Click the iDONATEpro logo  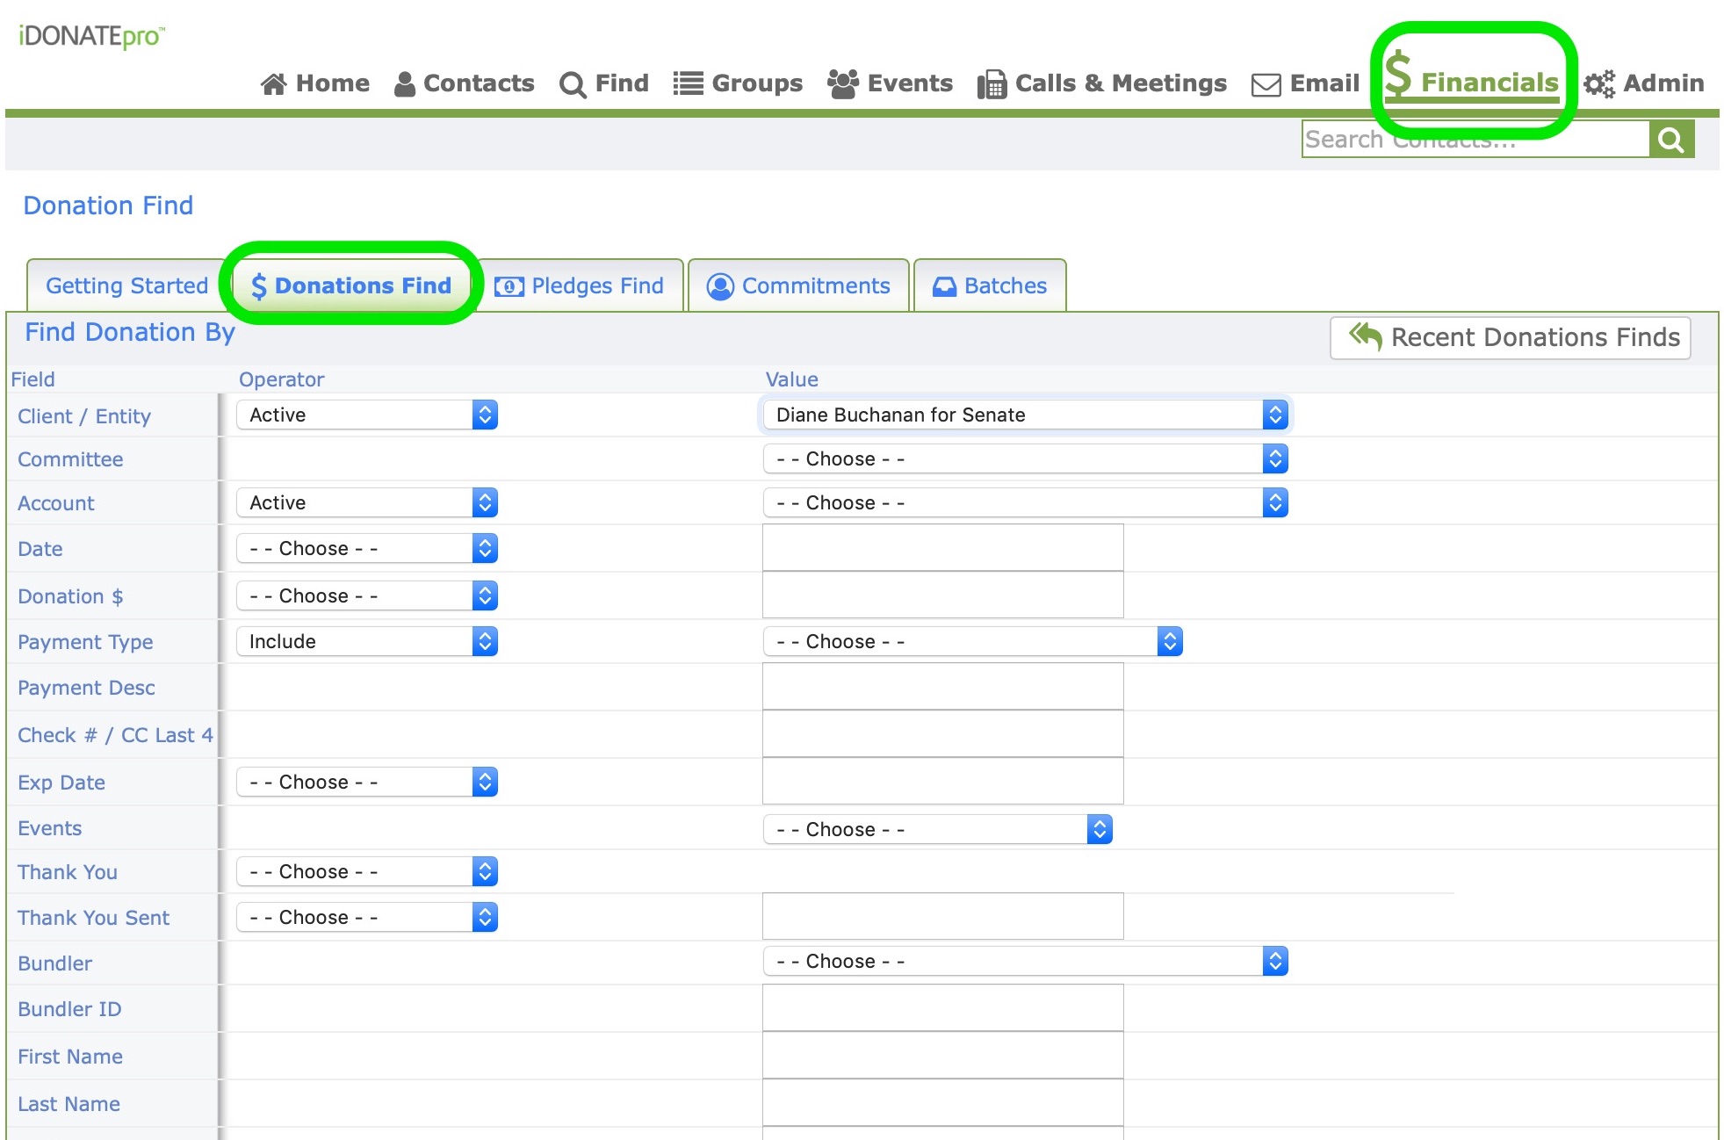(91, 36)
